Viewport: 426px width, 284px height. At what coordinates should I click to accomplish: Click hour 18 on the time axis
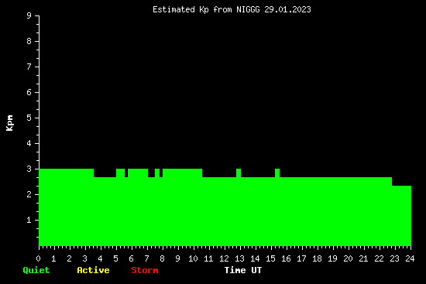pyautogui.click(x=317, y=258)
